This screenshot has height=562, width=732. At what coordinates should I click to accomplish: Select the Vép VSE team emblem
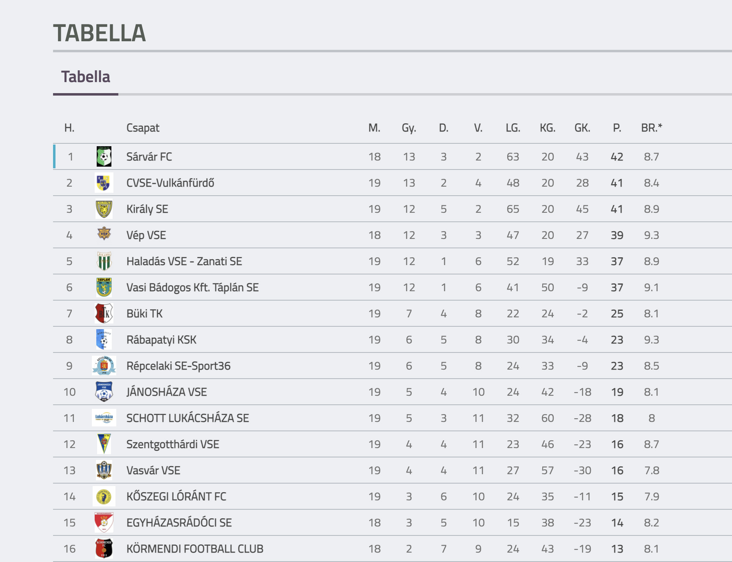(104, 233)
